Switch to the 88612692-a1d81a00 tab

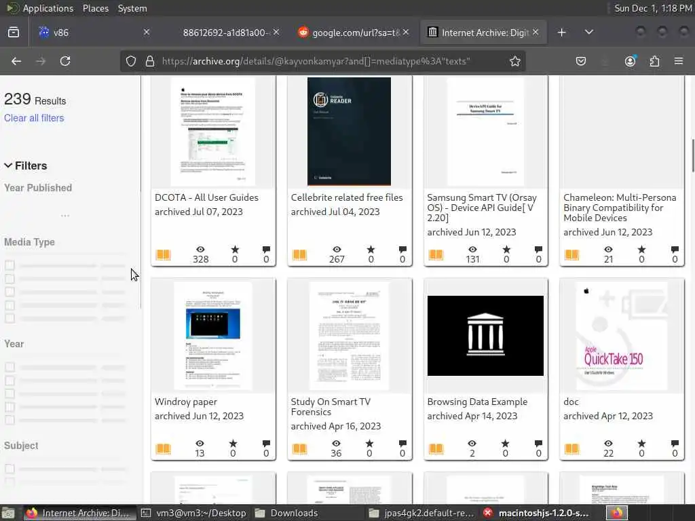224,33
